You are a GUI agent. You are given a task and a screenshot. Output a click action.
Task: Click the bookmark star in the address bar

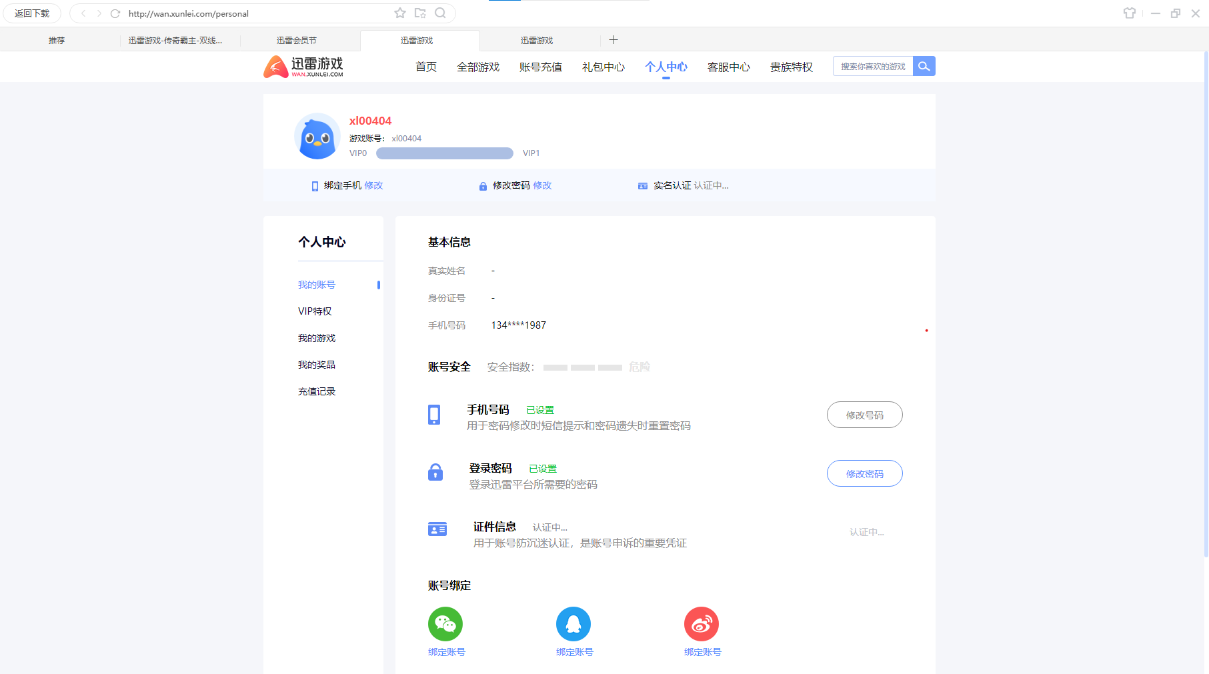point(399,13)
